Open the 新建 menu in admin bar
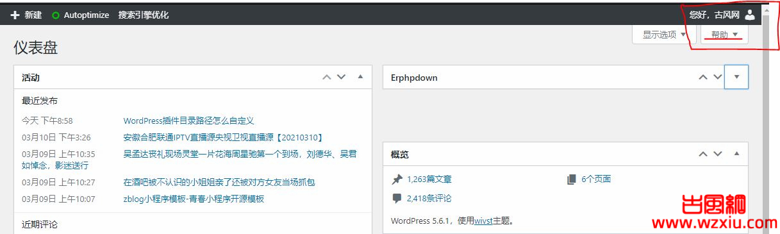This screenshot has width=780, height=234. click(26, 15)
